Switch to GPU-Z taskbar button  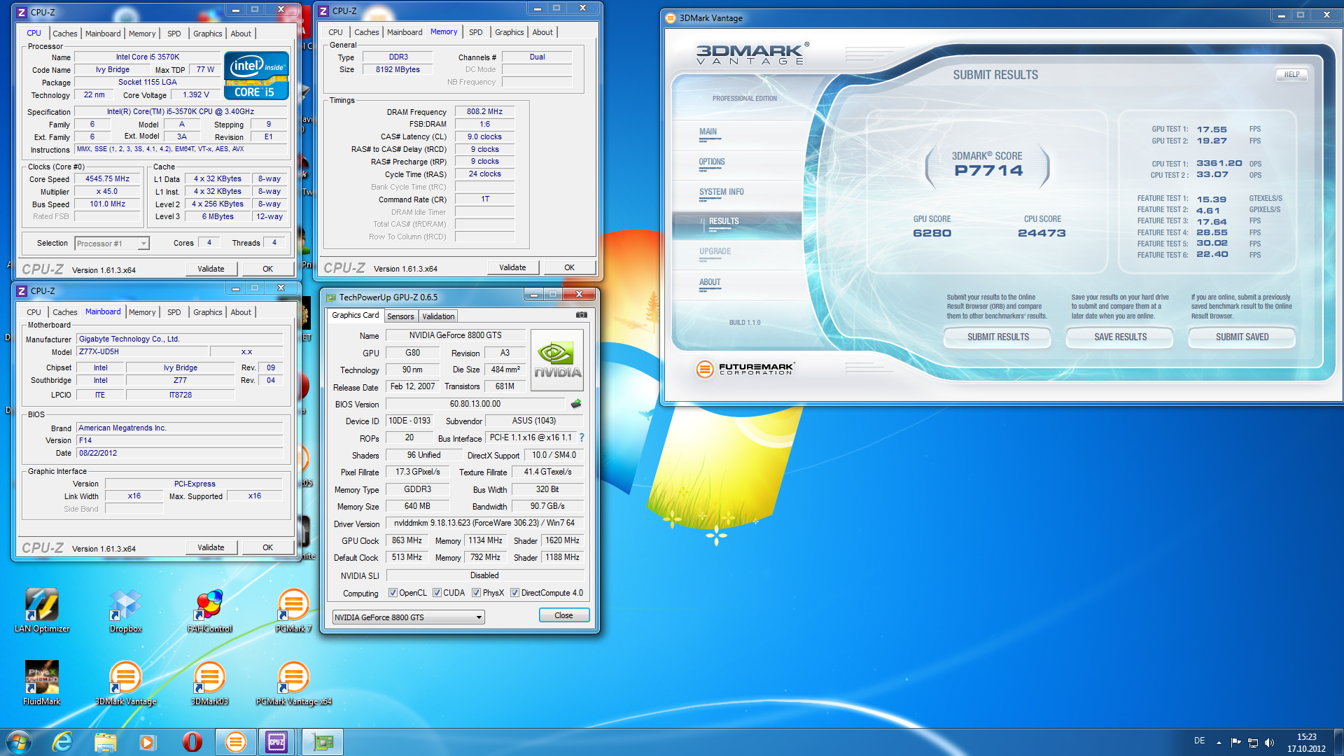323,742
